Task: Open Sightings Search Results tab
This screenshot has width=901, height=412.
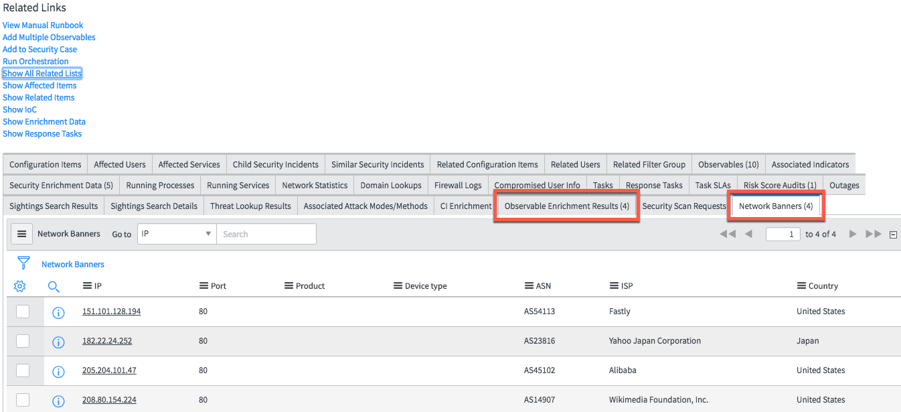Action: point(54,206)
